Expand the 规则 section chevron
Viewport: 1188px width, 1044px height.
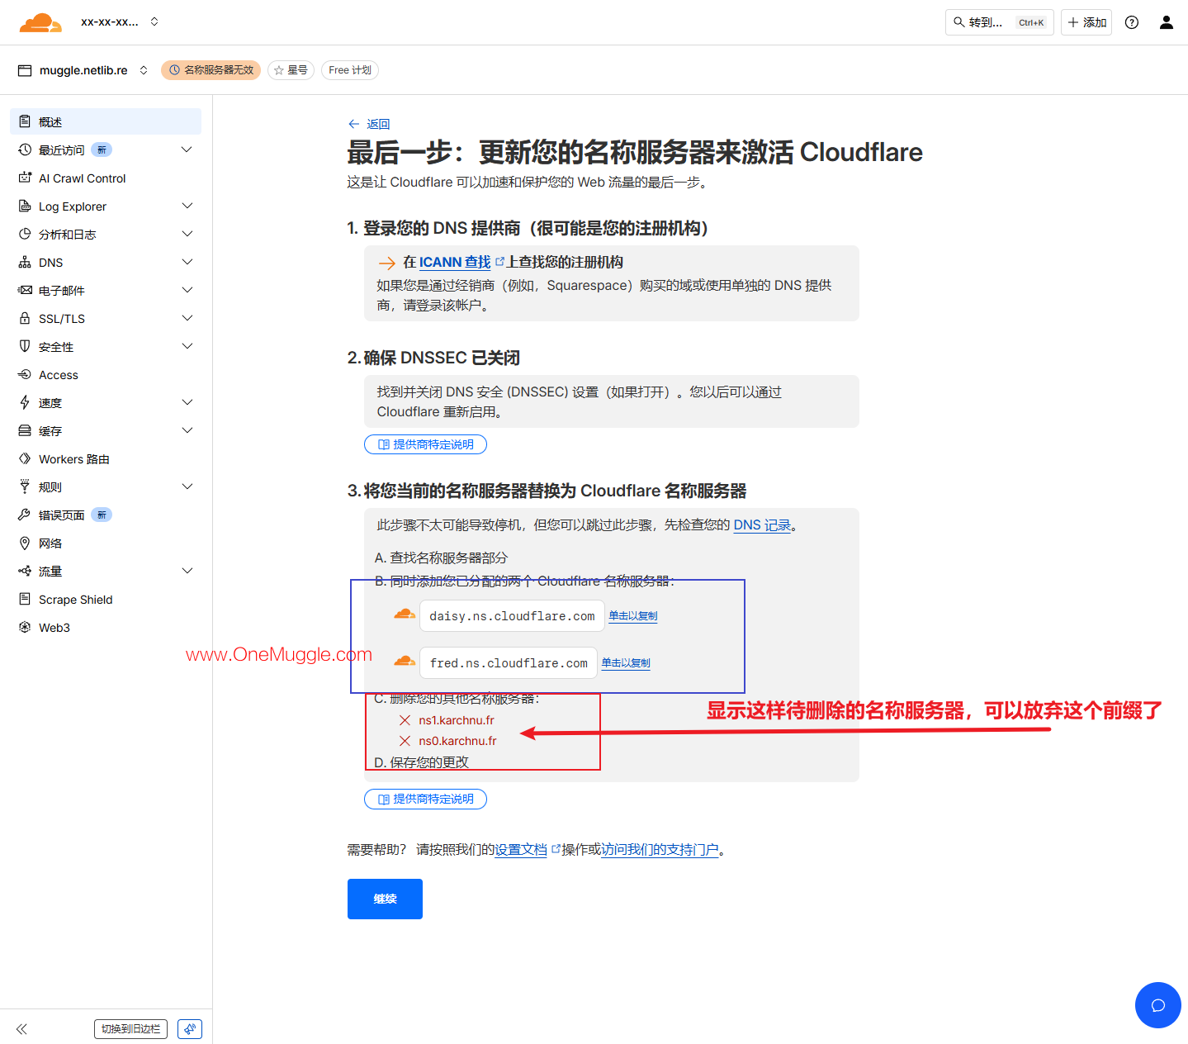coord(187,486)
